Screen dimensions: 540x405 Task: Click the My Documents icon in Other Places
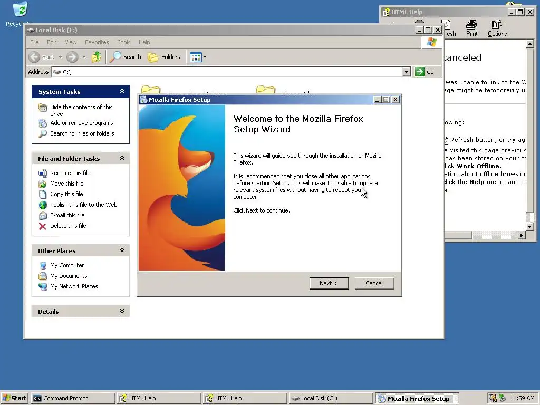(x=43, y=276)
